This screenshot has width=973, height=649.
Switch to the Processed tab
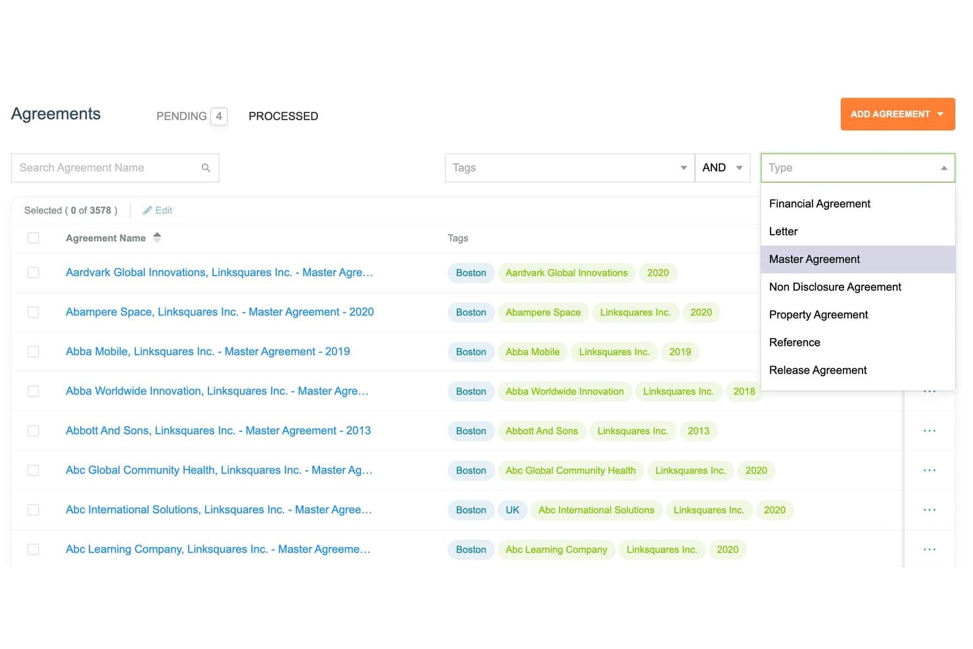pos(283,116)
